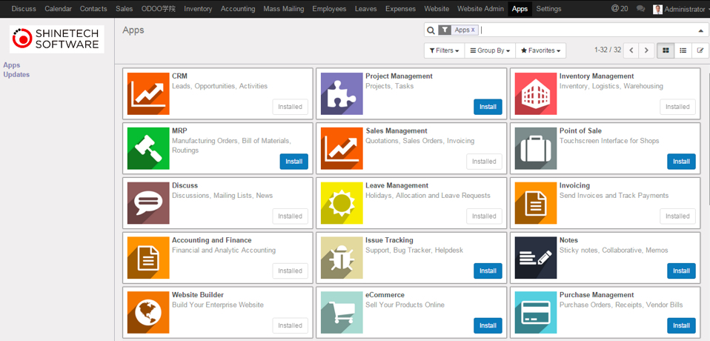Open the CRM app icon
This screenshot has width=710, height=341.
click(x=148, y=93)
